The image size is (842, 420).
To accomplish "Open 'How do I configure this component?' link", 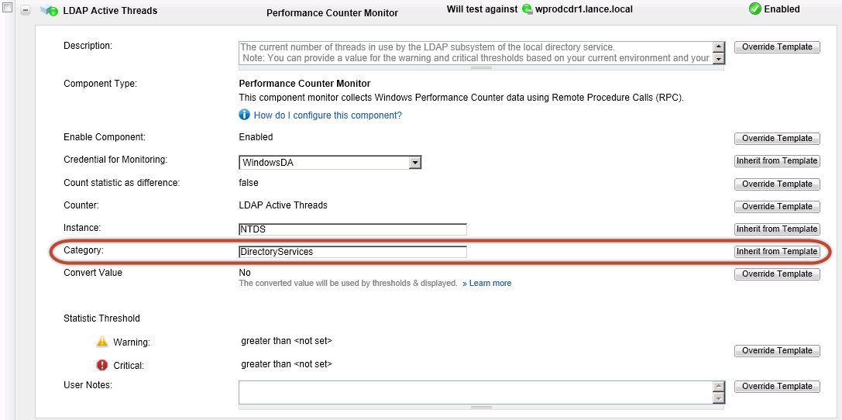I will pos(328,115).
